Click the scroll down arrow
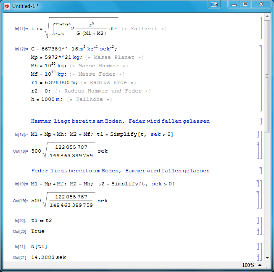 267,257
